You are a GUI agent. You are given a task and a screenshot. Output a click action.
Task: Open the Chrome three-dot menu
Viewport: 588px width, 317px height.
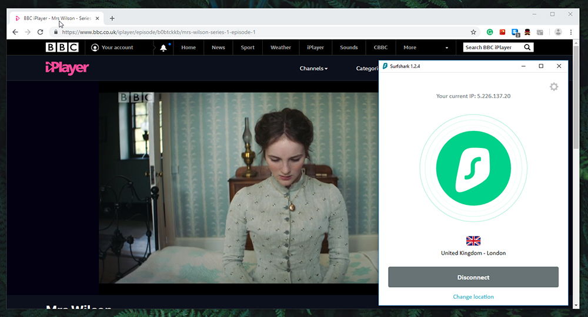pos(571,32)
